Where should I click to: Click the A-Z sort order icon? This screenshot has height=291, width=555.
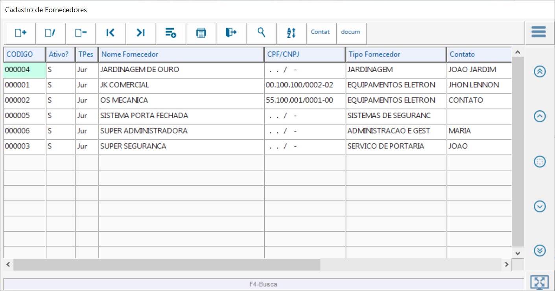tap(291, 33)
